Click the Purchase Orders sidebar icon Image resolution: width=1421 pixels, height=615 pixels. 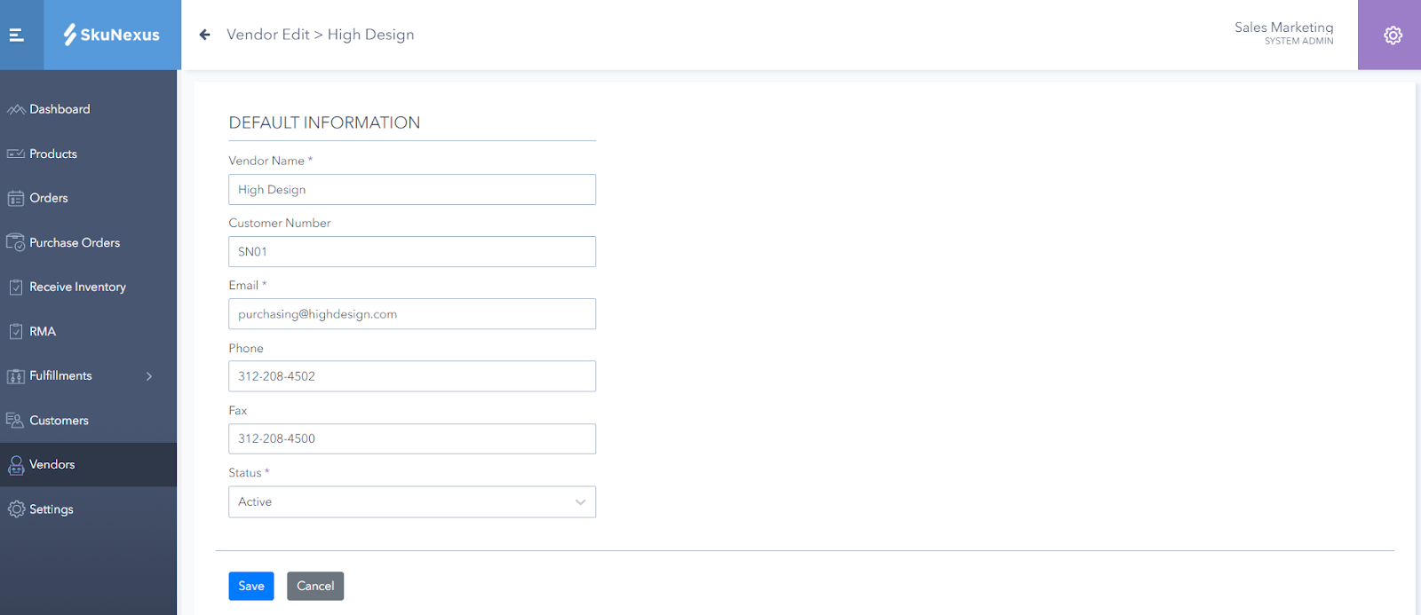pyautogui.click(x=16, y=242)
